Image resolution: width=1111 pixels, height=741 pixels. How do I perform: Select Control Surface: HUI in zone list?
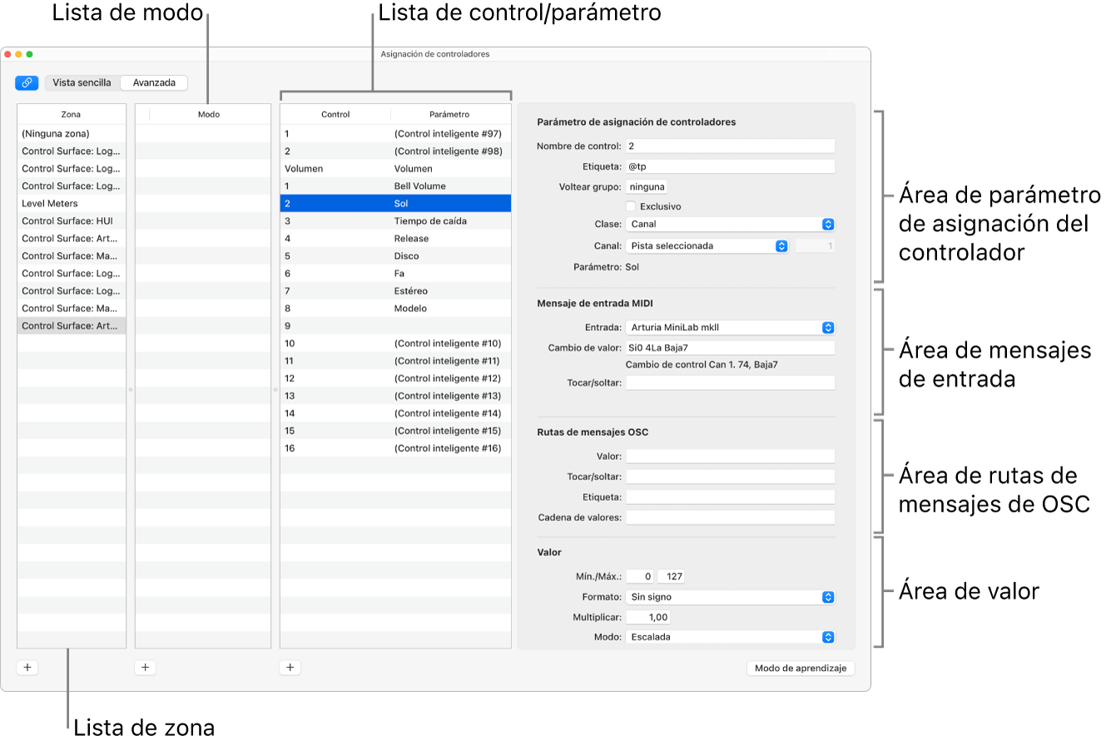coord(72,221)
